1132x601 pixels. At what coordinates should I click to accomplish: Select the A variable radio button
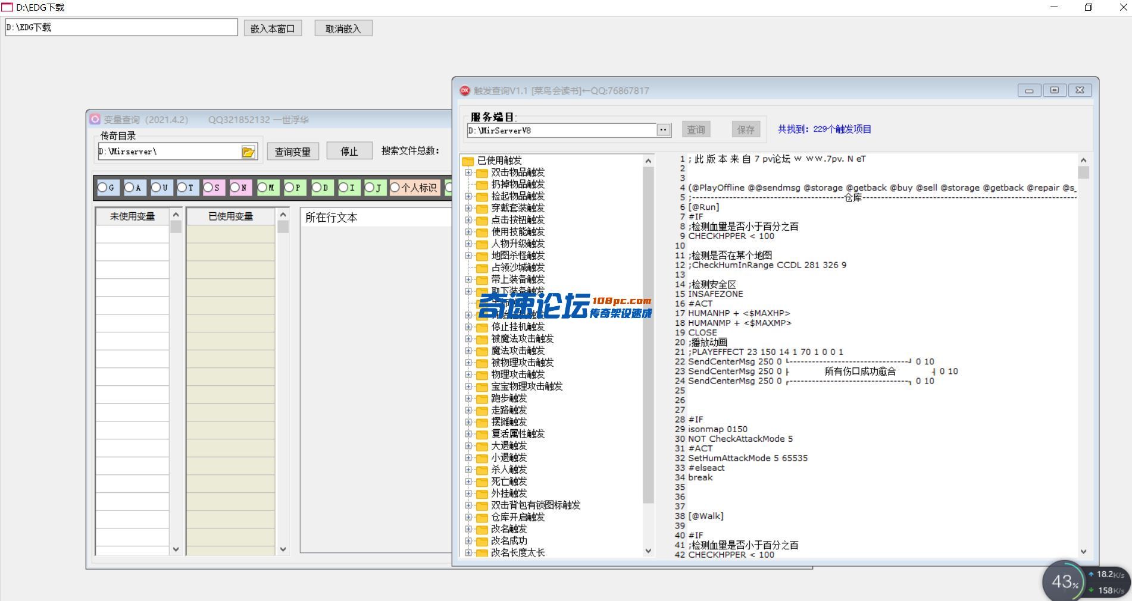tap(129, 187)
